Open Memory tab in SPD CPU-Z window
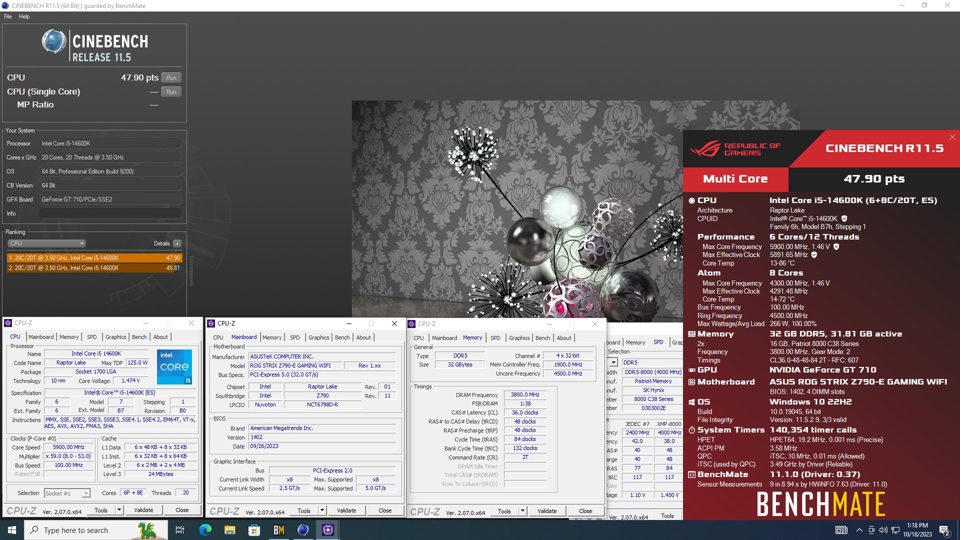960x540 pixels. 635,342
